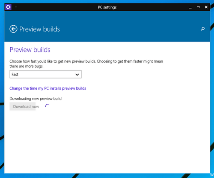Click the Choose how fast description text
The image size is (214, 178).
[86, 64]
